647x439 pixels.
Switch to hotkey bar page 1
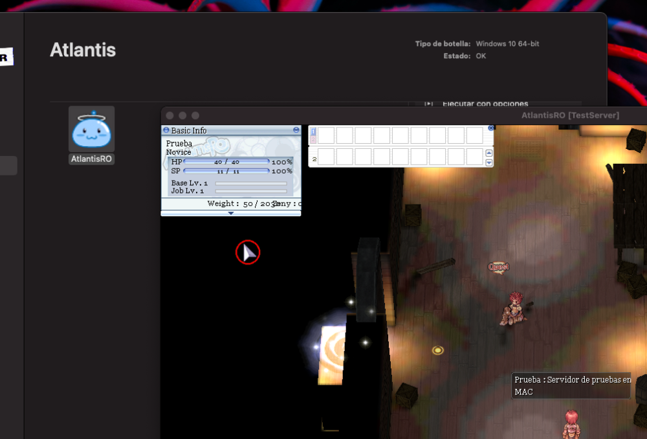[x=314, y=132]
